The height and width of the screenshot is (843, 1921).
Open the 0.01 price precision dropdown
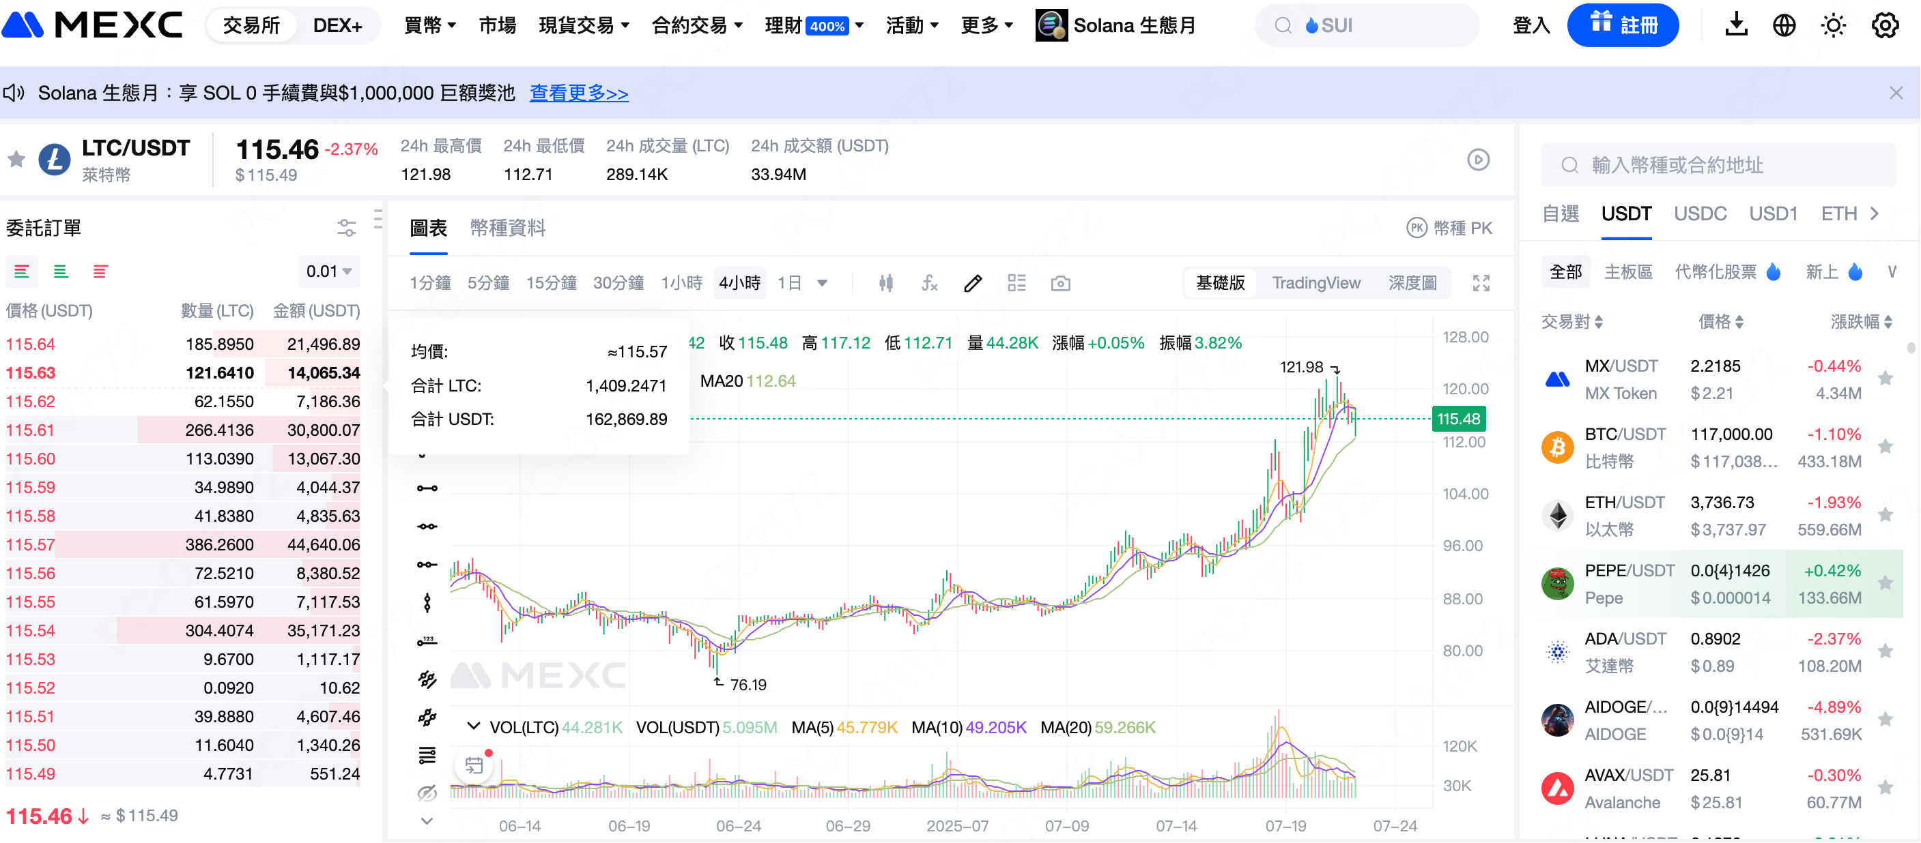329,271
